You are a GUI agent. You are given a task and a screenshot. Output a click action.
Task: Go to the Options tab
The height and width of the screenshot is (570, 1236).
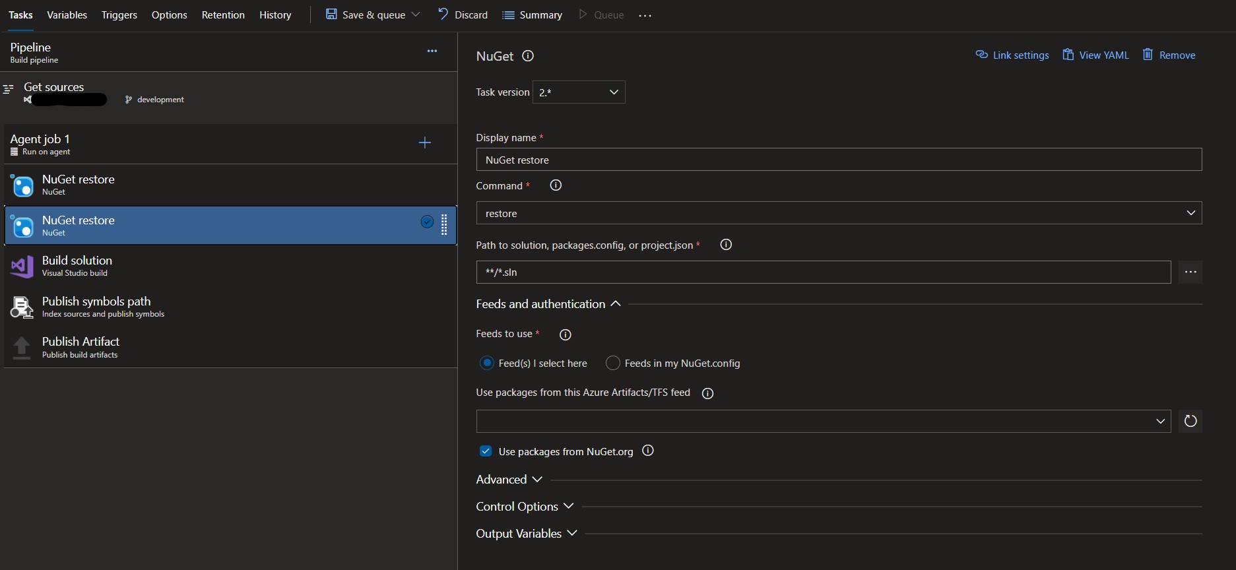click(x=170, y=15)
